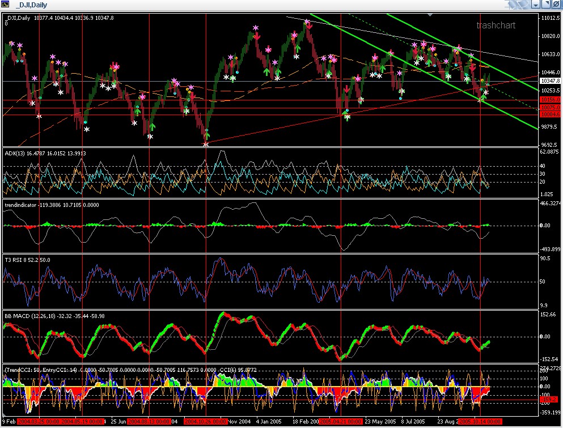The width and height of the screenshot is (563, 428).
Task: Select the T3 RSI 8 indicator label
Action: (27, 260)
